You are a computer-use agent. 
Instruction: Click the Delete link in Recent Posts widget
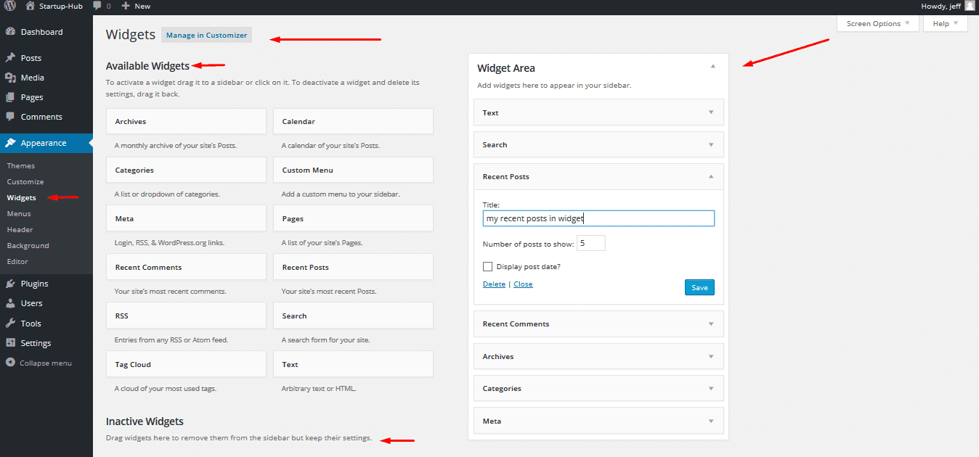(494, 284)
